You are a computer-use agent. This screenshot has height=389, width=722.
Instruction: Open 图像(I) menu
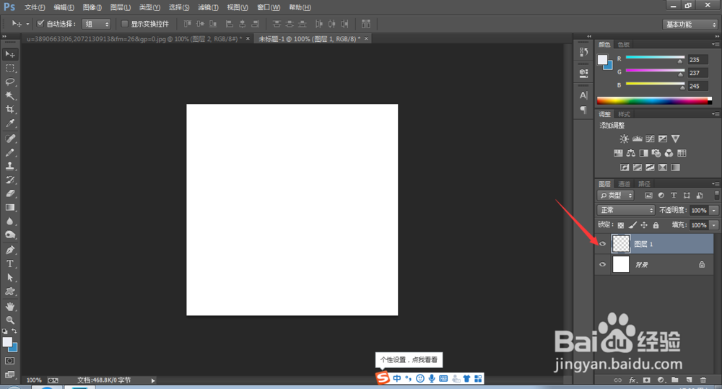pyautogui.click(x=92, y=7)
